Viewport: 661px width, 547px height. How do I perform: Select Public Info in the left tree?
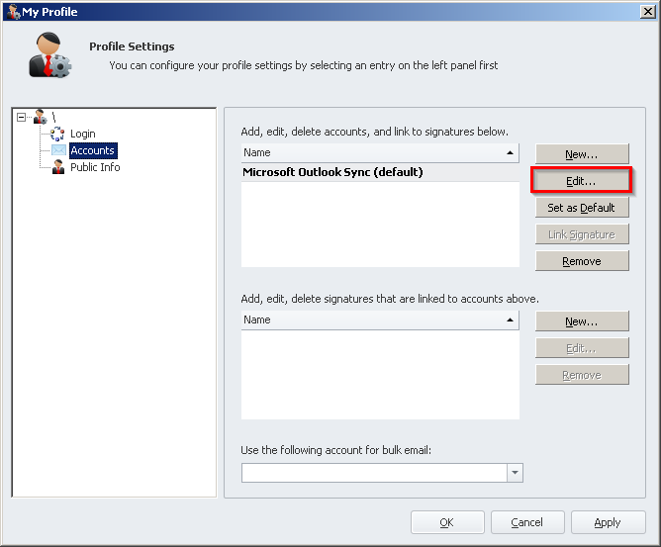[x=95, y=167]
